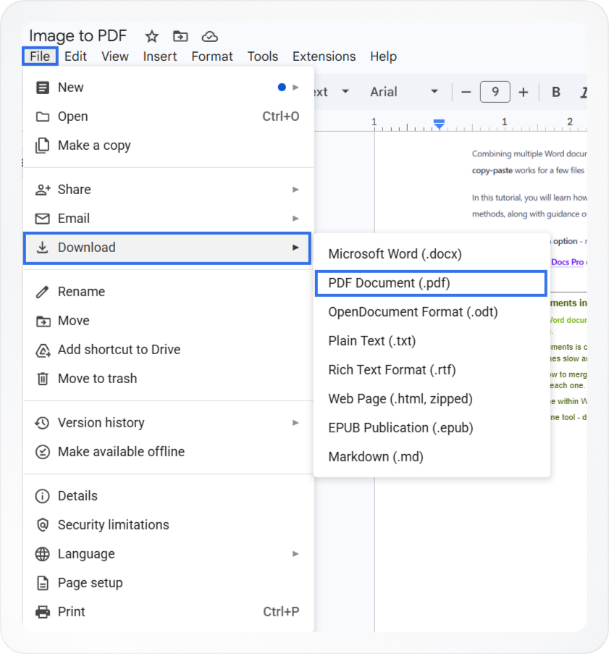609x654 pixels.
Task: Star the Image to PDF document
Action: [x=151, y=36]
